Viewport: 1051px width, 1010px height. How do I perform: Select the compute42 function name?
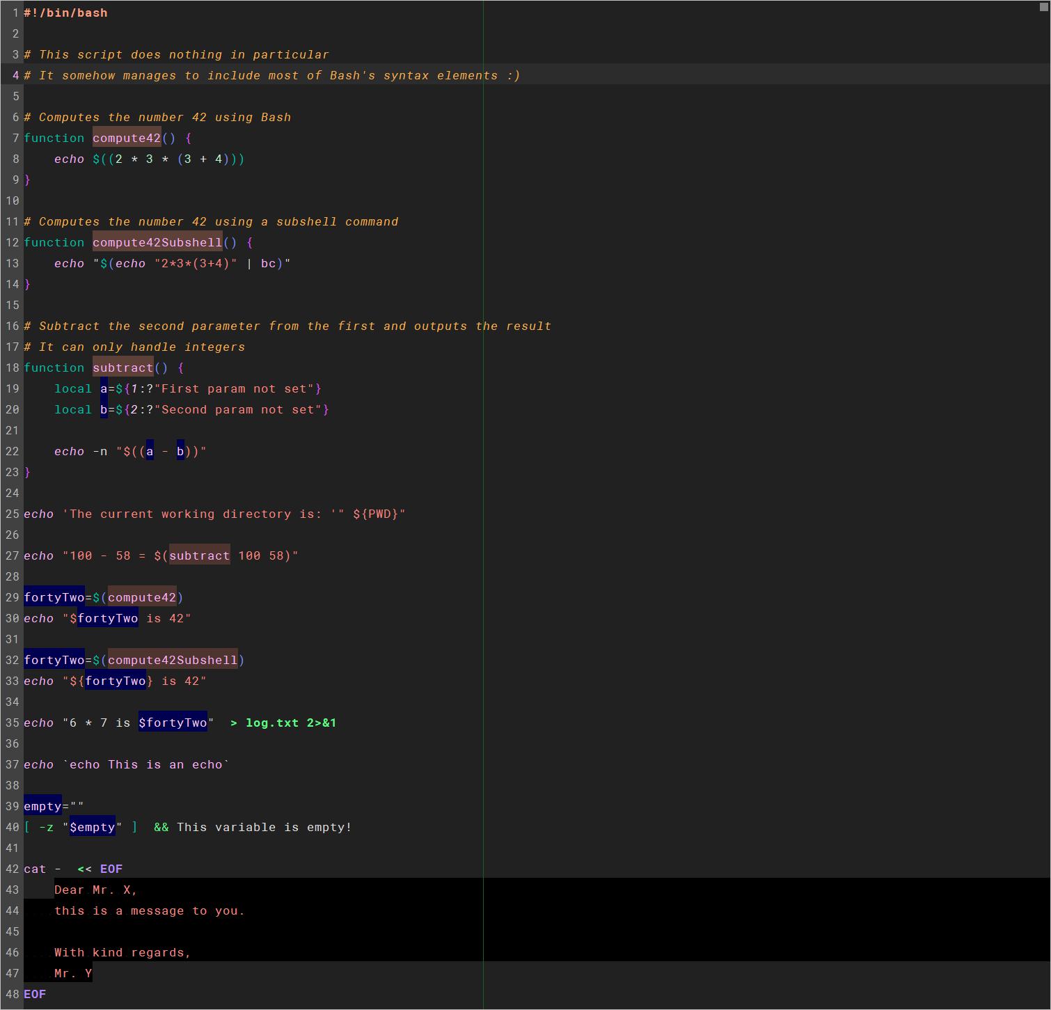tap(126, 138)
